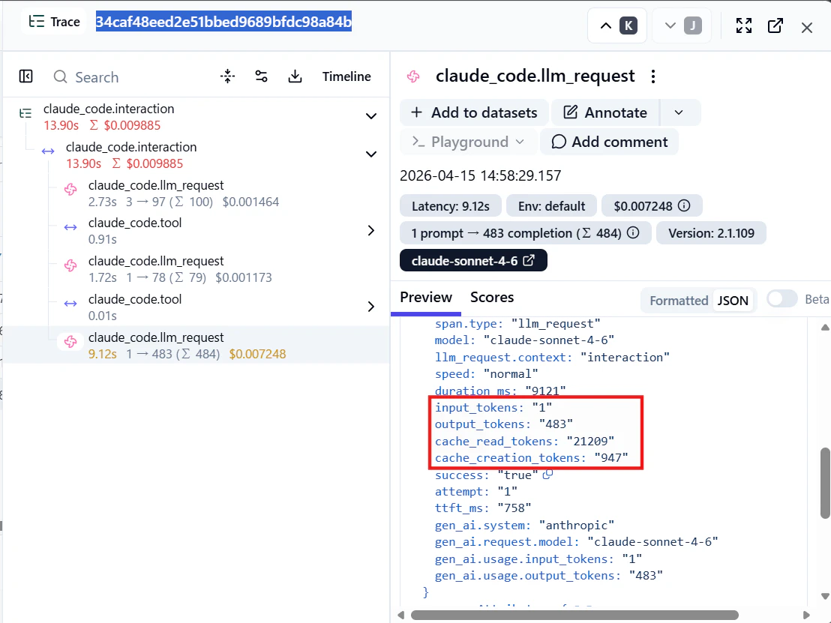Click icon of the 0.91s tool span

[x=70, y=227]
